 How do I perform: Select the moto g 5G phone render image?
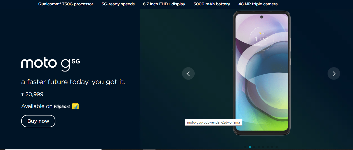click(x=262, y=73)
